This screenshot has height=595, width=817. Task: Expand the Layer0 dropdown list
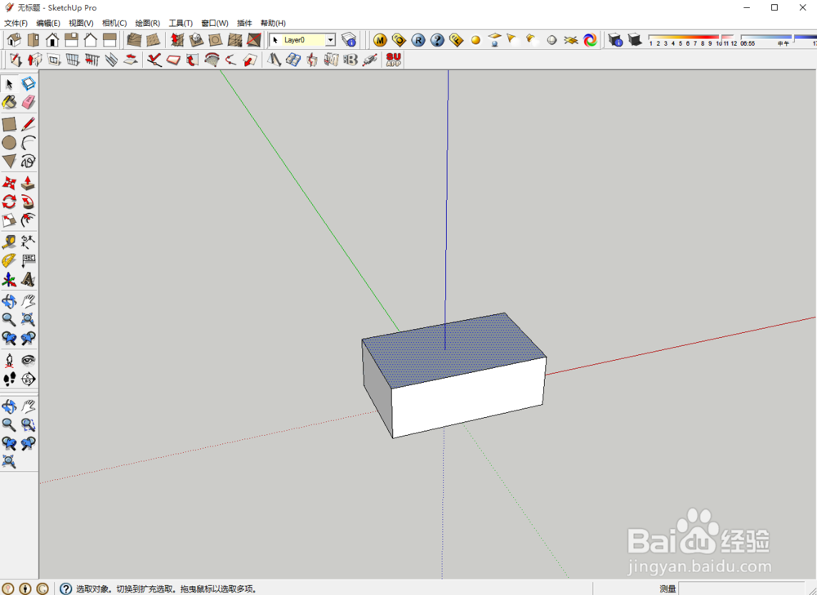pos(330,40)
